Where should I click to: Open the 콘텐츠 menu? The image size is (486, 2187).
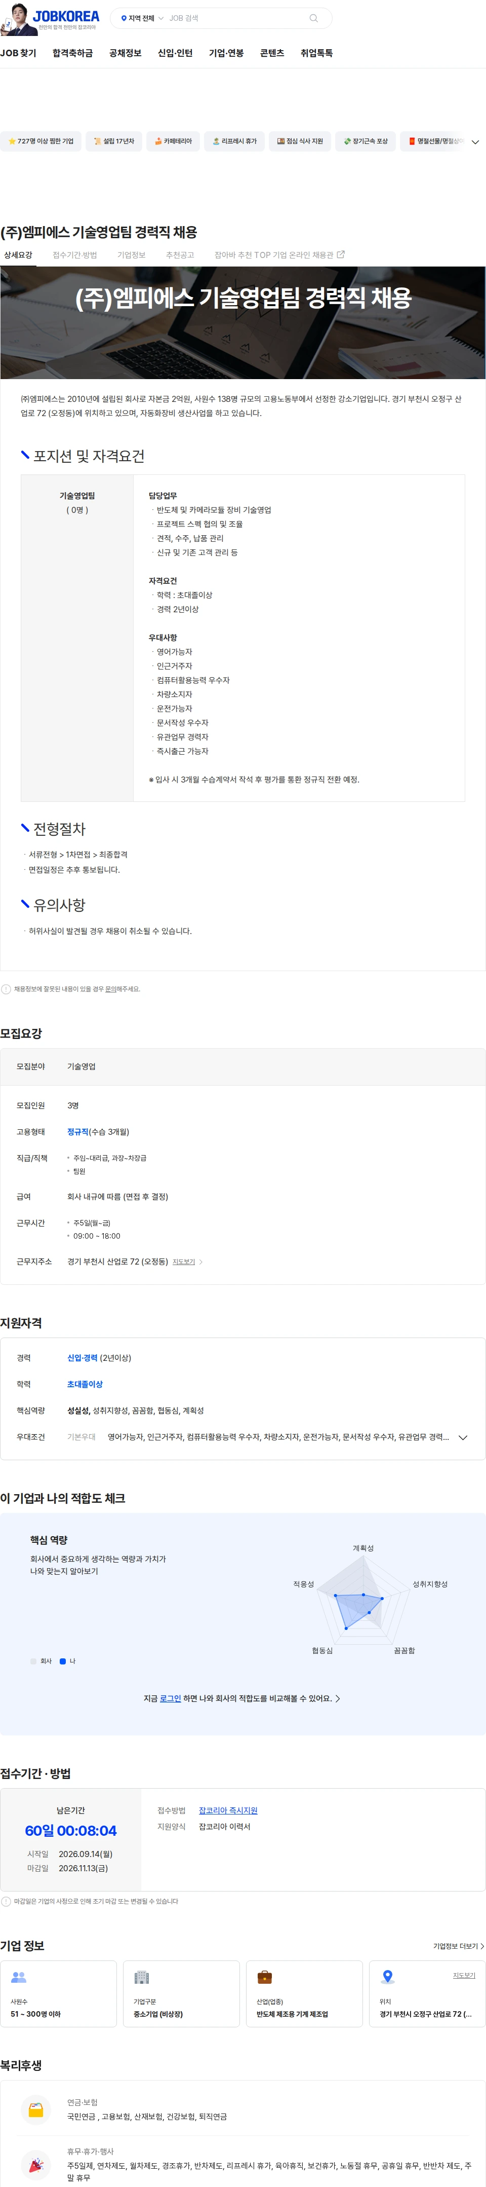271,53
